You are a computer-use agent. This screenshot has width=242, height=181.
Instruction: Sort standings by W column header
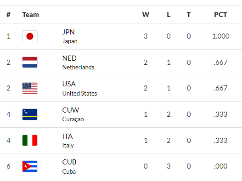[x=146, y=15]
